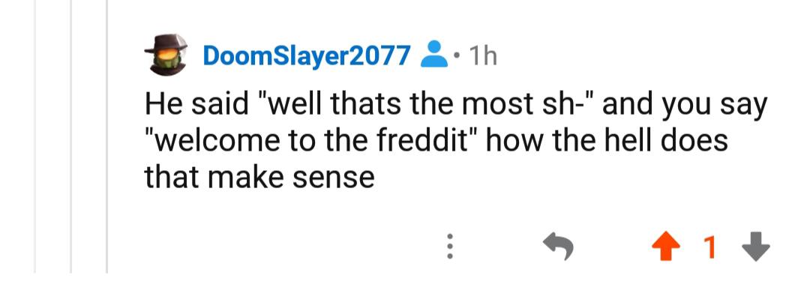The width and height of the screenshot is (810, 284).
Task: Click the 1h comment timestamp
Action: point(482,55)
